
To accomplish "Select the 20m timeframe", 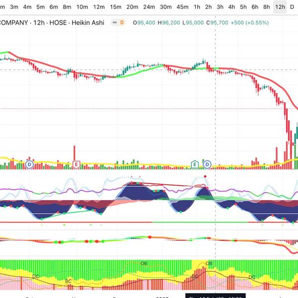I will [132, 7].
